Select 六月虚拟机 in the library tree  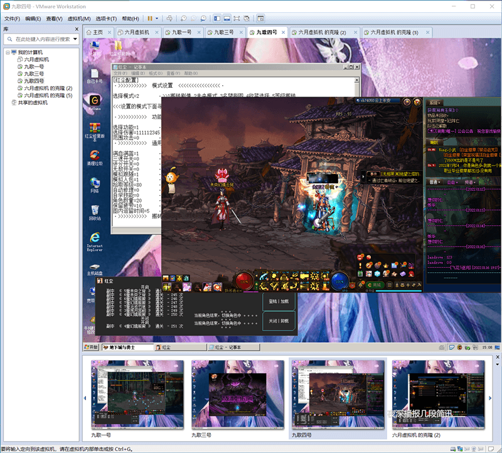tap(33, 60)
